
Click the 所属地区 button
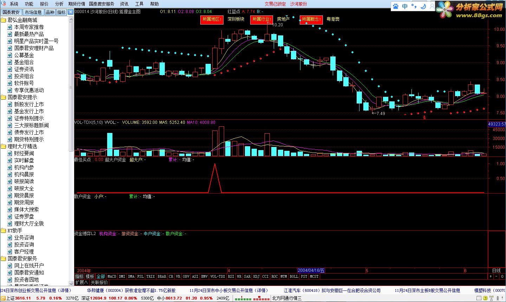[x=212, y=19]
